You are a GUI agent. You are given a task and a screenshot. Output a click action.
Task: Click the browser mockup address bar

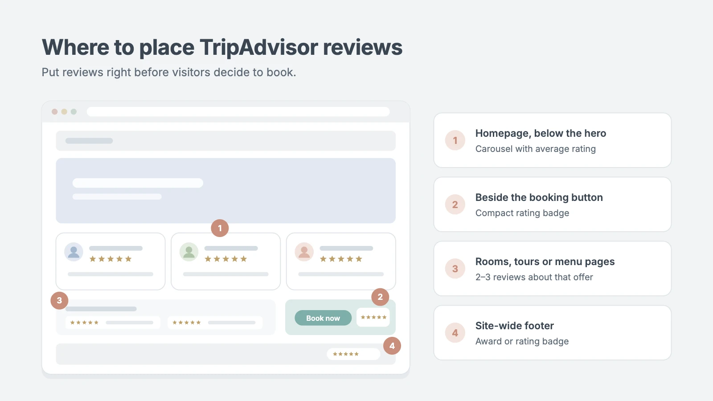tap(238, 111)
